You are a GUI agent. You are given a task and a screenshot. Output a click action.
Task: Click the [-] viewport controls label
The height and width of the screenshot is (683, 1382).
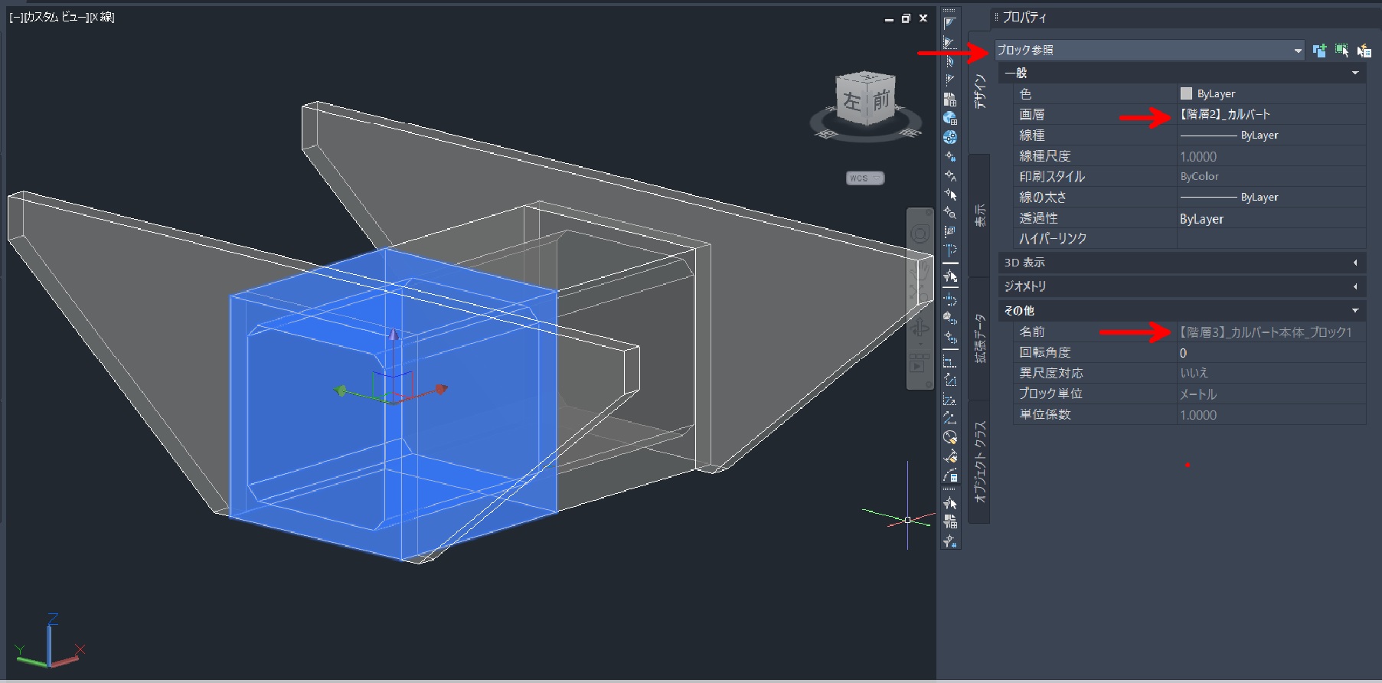click(15, 17)
